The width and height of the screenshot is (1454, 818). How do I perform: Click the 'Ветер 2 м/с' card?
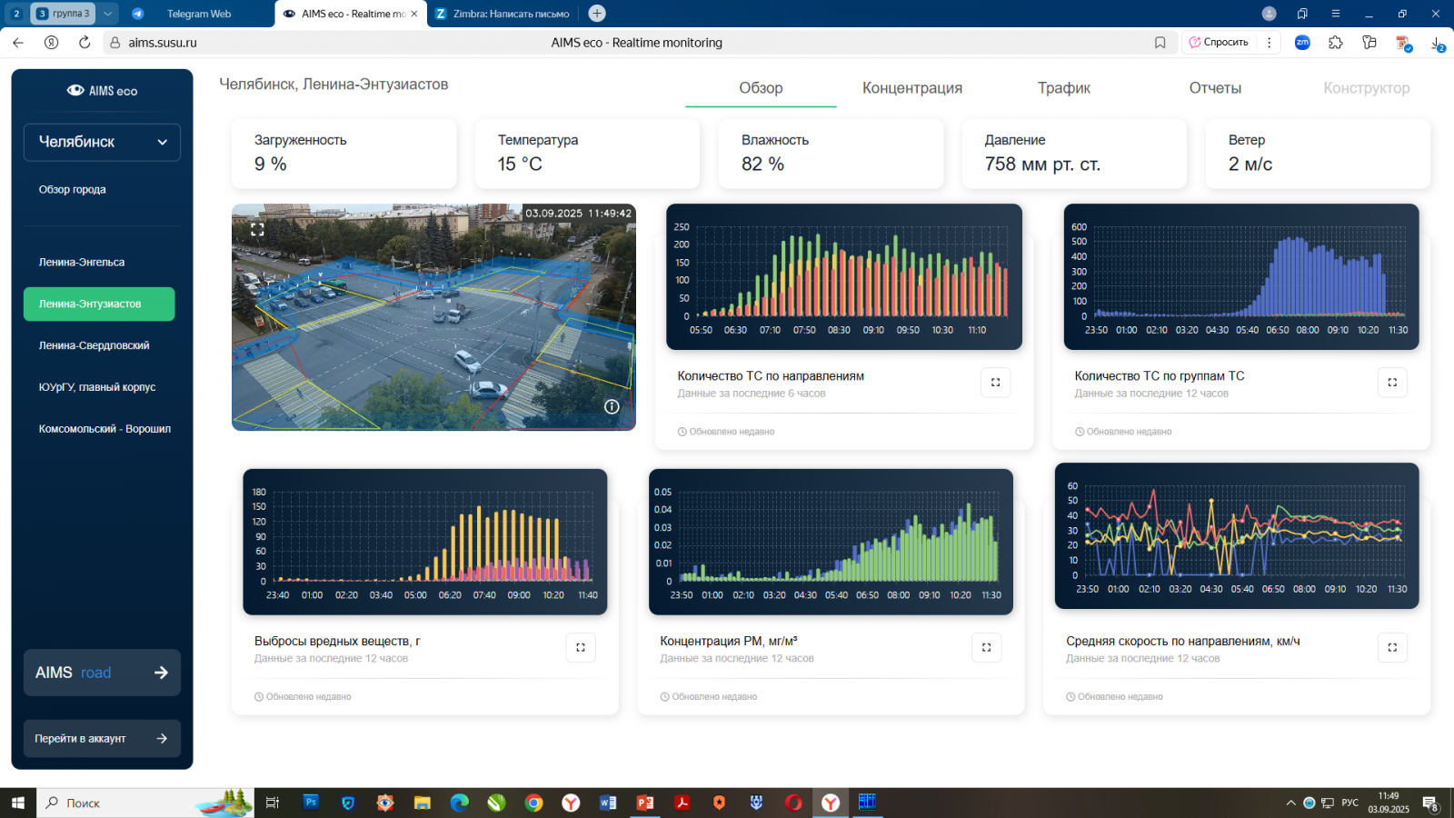[1318, 153]
